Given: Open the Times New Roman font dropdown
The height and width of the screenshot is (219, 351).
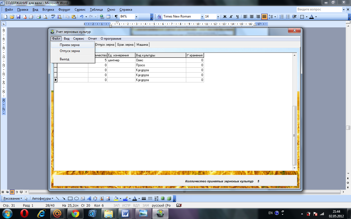Looking at the screenshot, I should coord(202,17).
